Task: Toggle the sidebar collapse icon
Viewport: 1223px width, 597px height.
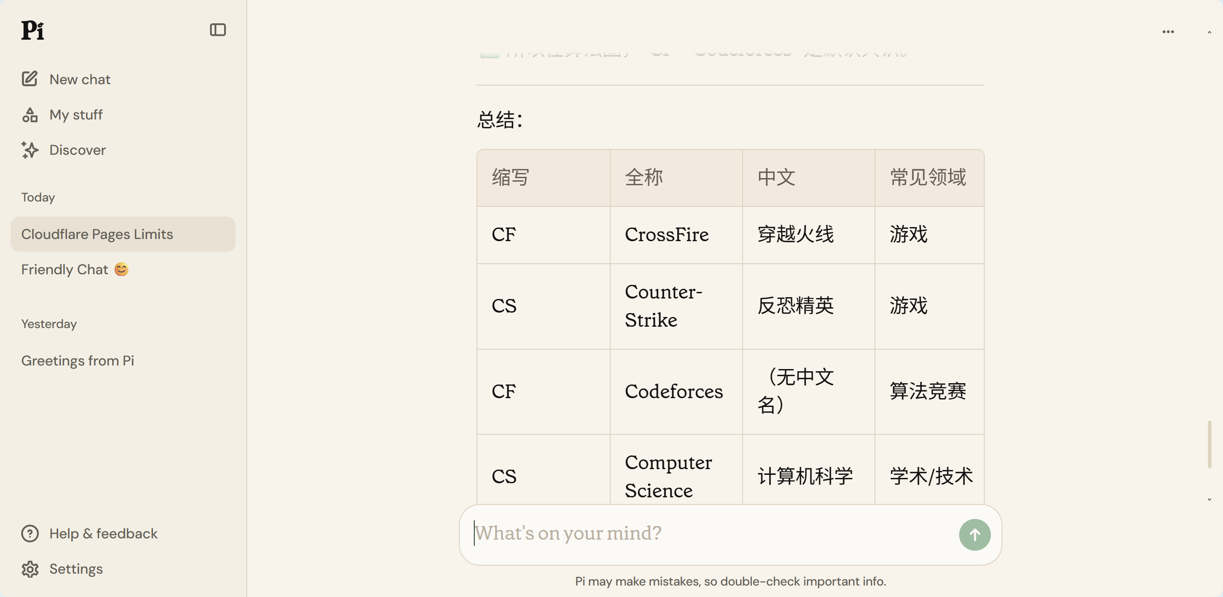Action: point(218,30)
